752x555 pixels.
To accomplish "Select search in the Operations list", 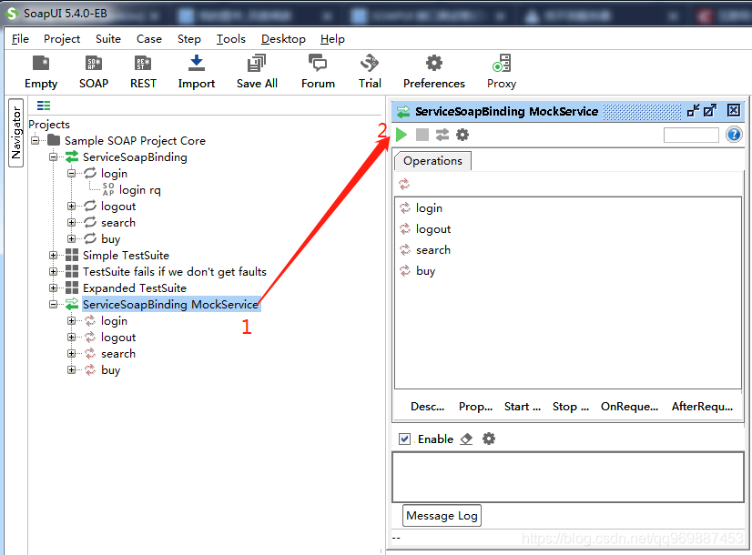I will (x=433, y=249).
